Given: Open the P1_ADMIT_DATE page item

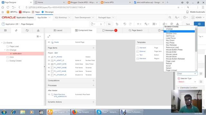Looking at the screenshot, I should pos(60,64).
